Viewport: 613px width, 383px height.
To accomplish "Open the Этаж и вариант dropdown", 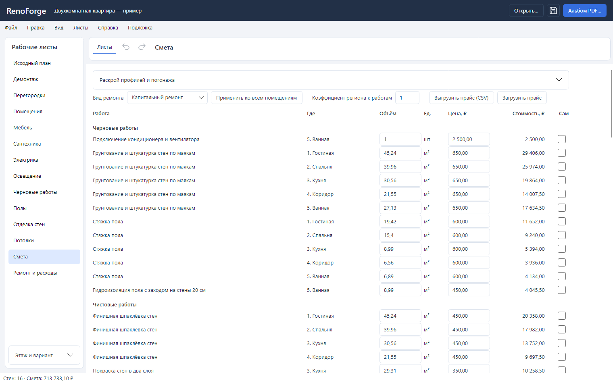I will [x=44, y=355].
